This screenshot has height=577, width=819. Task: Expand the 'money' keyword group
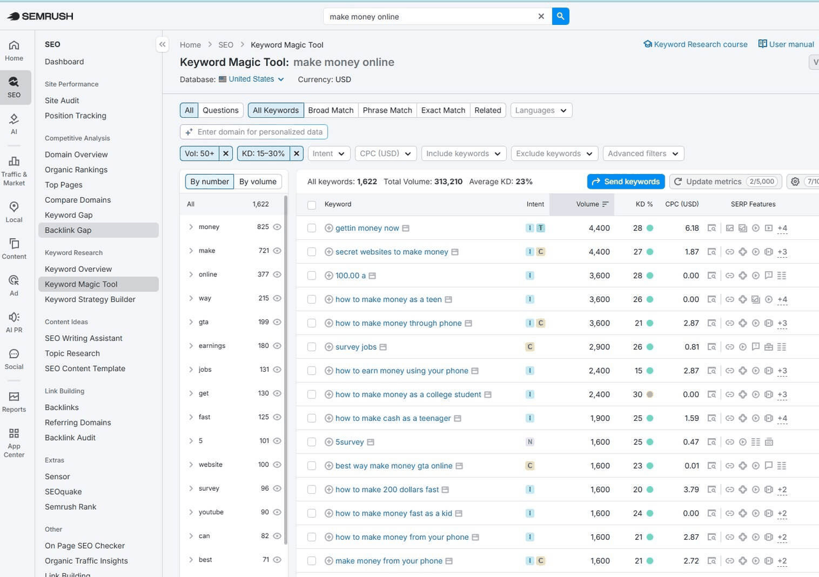(x=191, y=227)
